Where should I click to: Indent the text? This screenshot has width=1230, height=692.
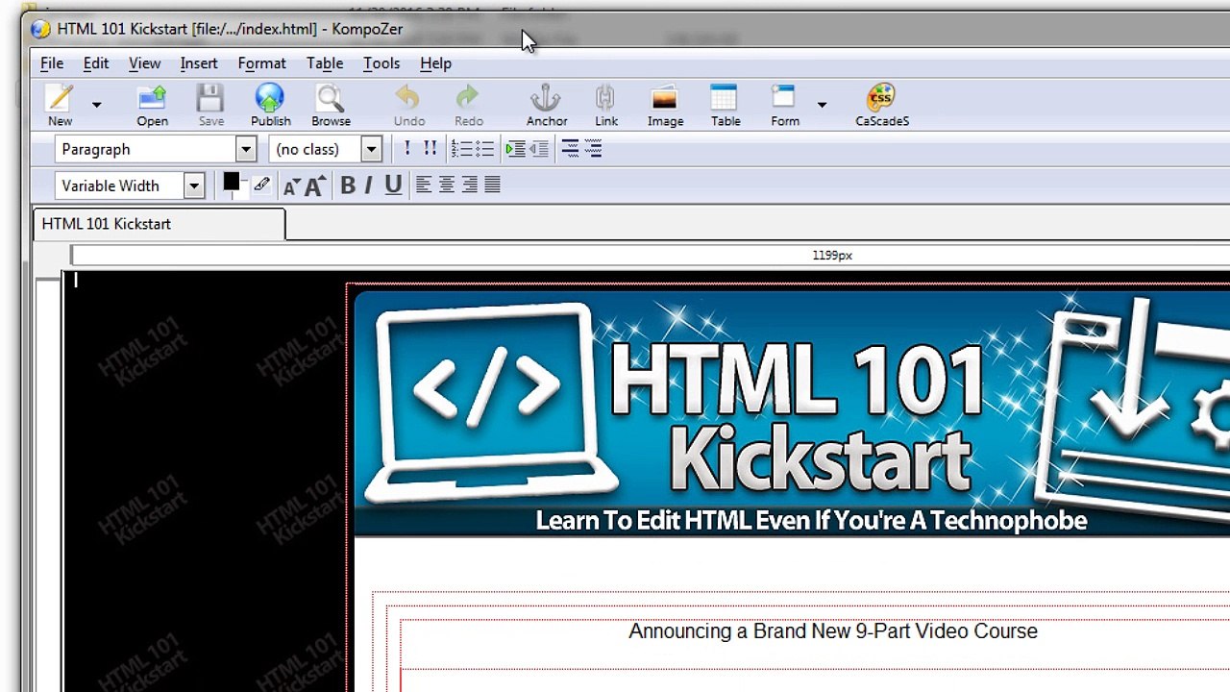pos(516,149)
